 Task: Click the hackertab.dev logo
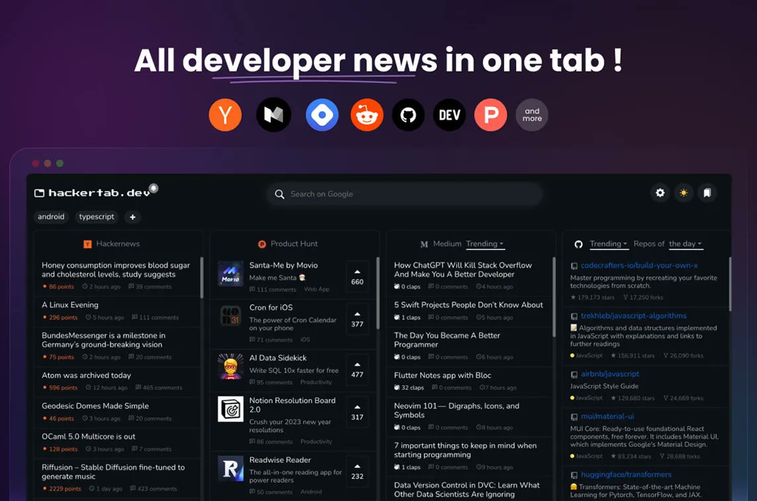click(92, 193)
